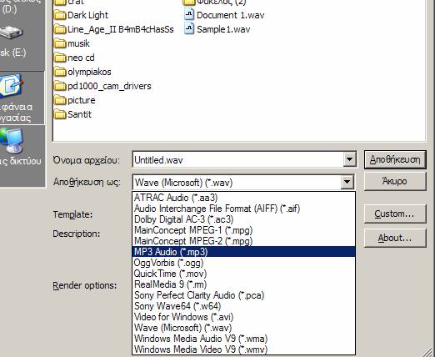
Task: Open the pd1000_cam_drivers folder
Action: click(x=102, y=86)
